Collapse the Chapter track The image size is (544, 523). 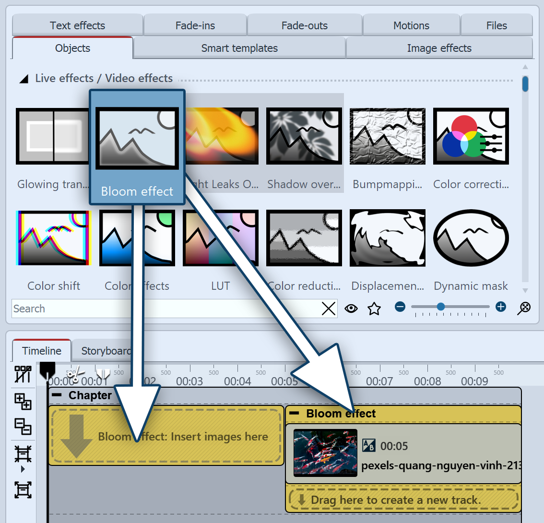pyautogui.click(x=57, y=395)
